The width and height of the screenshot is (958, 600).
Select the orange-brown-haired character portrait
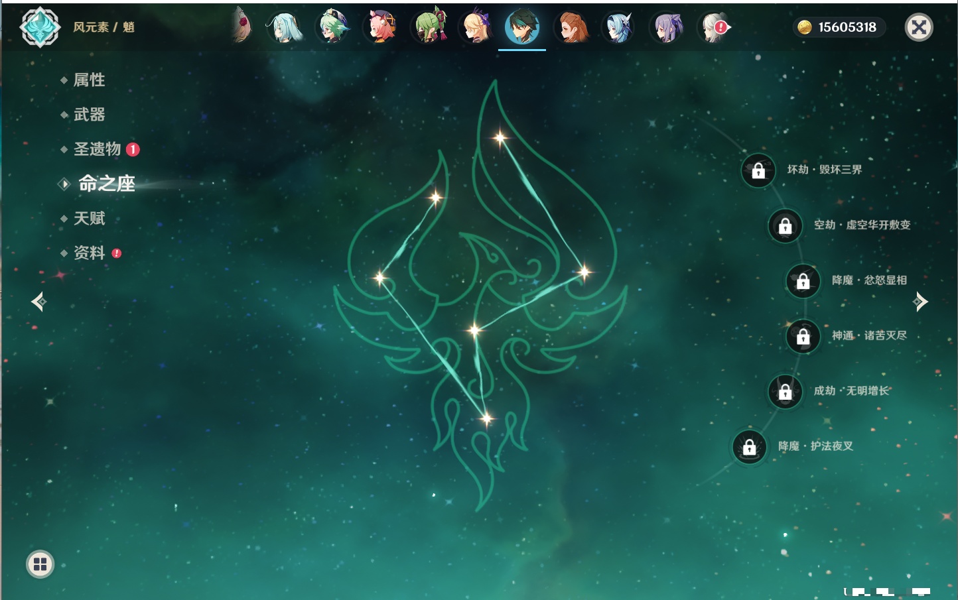click(x=572, y=27)
